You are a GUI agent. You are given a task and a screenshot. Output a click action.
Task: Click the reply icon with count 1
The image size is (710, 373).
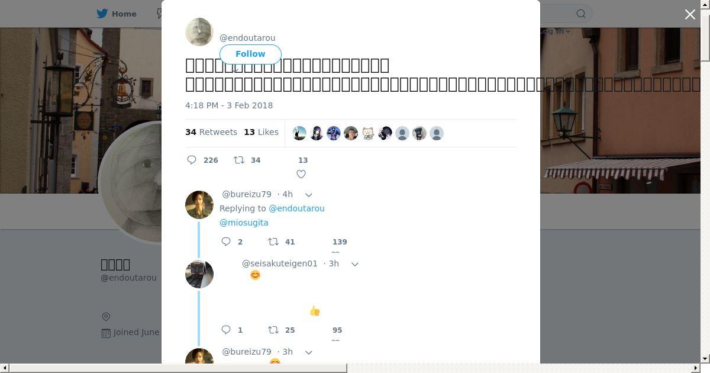point(226,330)
